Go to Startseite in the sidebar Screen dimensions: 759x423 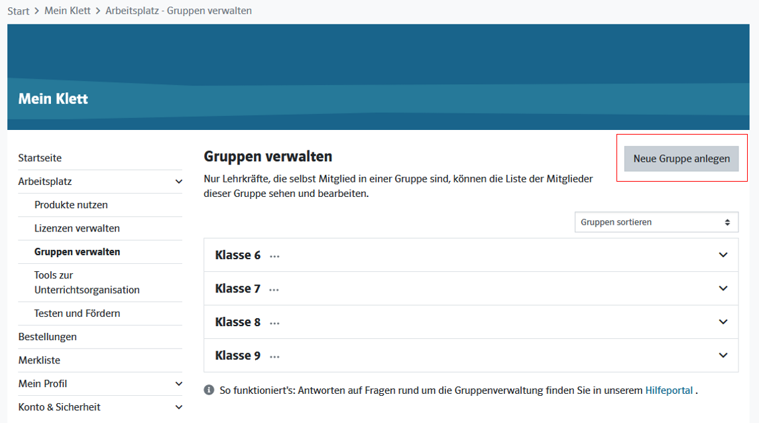(40, 158)
